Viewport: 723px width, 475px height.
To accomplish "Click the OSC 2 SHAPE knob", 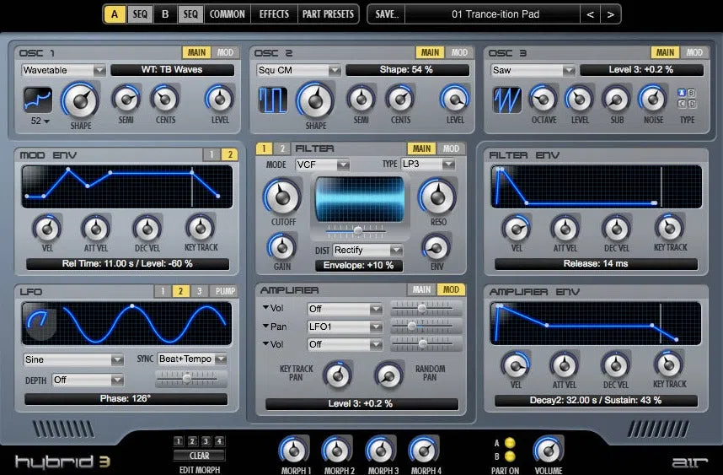I will (315, 100).
